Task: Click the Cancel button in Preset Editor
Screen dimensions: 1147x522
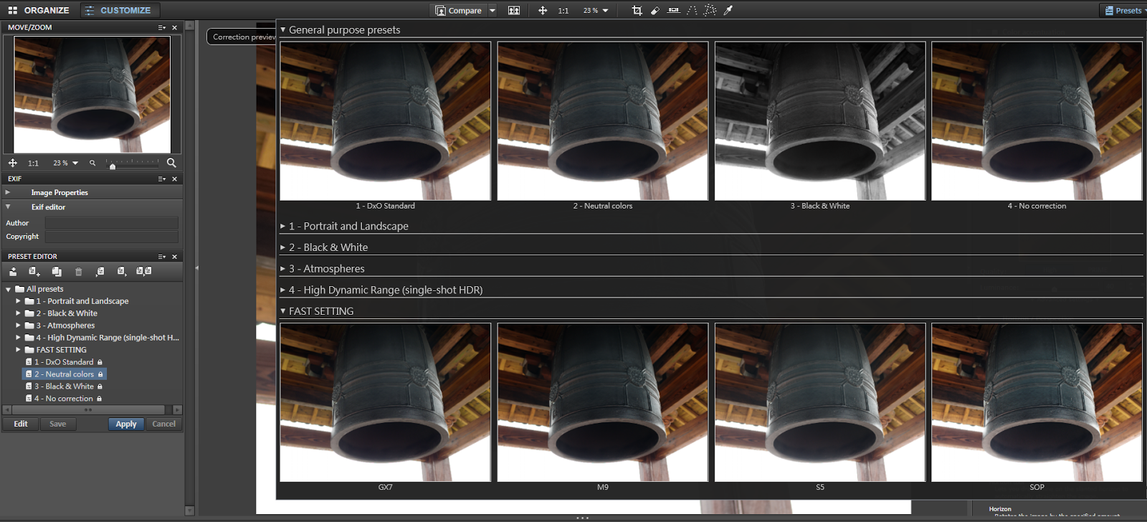Action: coord(164,424)
